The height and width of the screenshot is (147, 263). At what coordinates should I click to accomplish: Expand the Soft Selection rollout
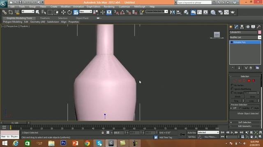point(245,122)
